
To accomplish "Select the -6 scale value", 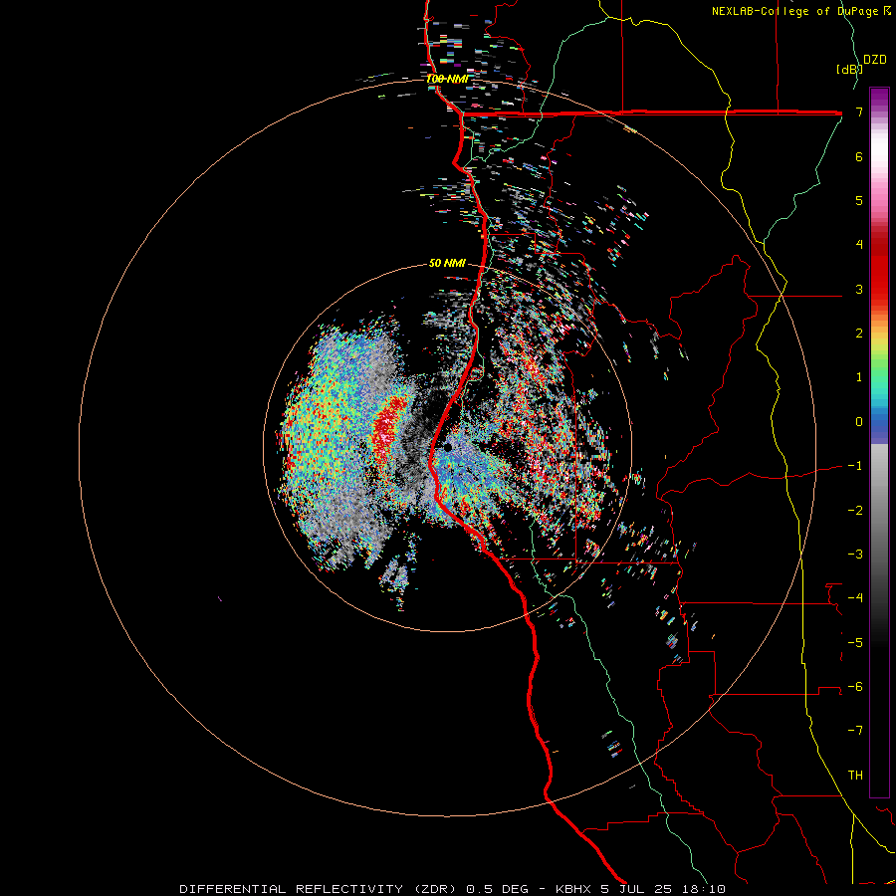I will pos(855,687).
